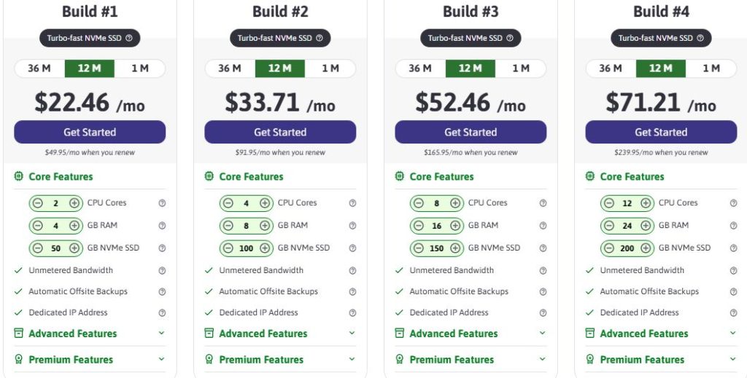Image resolution: width=747 pixels, height=378 pixels.
Task: Click help icon beside Build #4 Automatic Offsite Backups
Action: pyautogui.click(x=733, y=292)
